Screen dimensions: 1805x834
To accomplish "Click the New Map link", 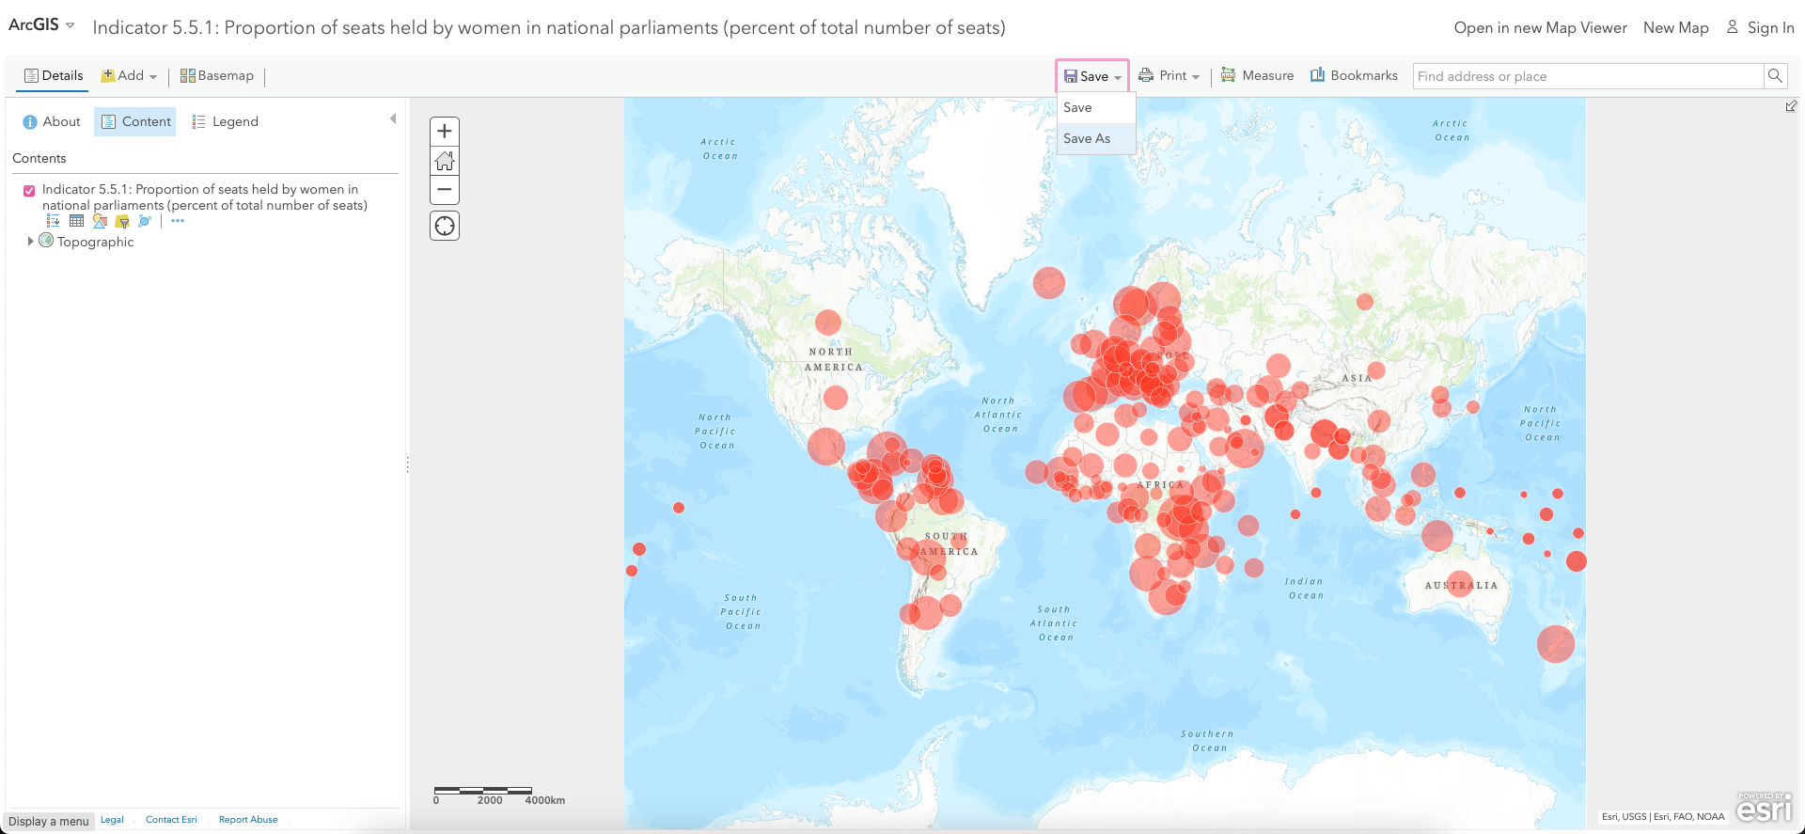I will click(1675, 27).
